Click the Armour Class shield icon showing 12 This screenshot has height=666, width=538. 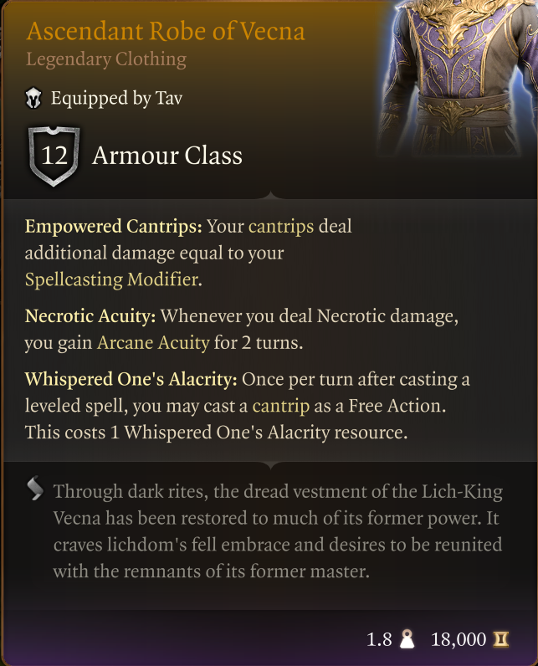coord(54,156)
